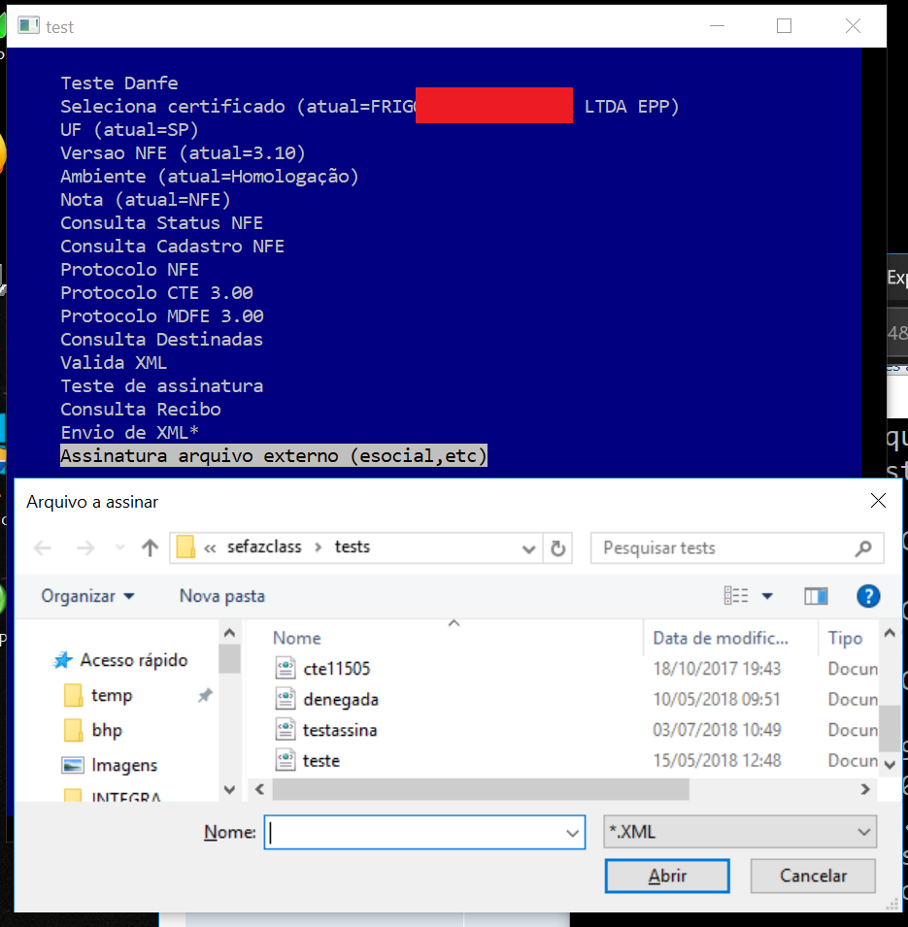
Task: Select file testassina
Action: click(x=340, y=730)
